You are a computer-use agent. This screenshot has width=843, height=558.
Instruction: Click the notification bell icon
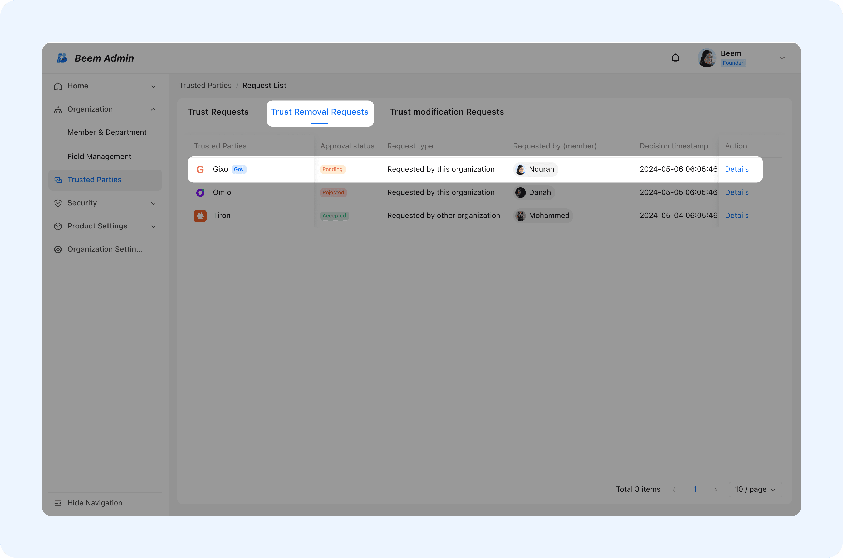[675, 58]
